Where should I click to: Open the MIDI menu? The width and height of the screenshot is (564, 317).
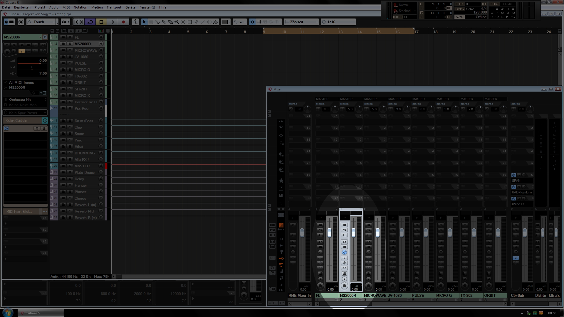click(66, 7)
